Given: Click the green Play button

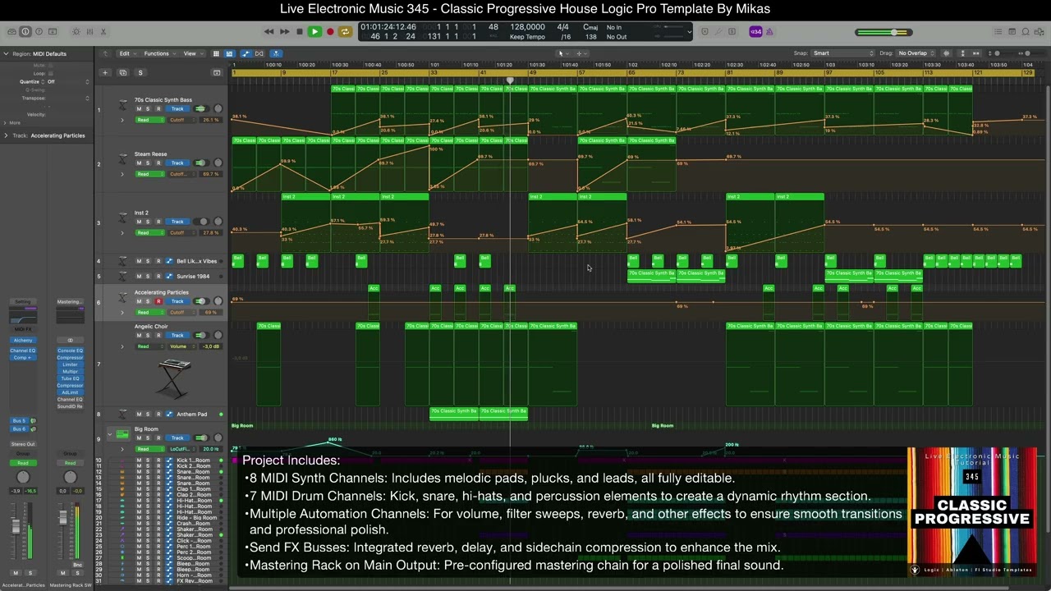Looking at the screenshot, I should (314, 32).
